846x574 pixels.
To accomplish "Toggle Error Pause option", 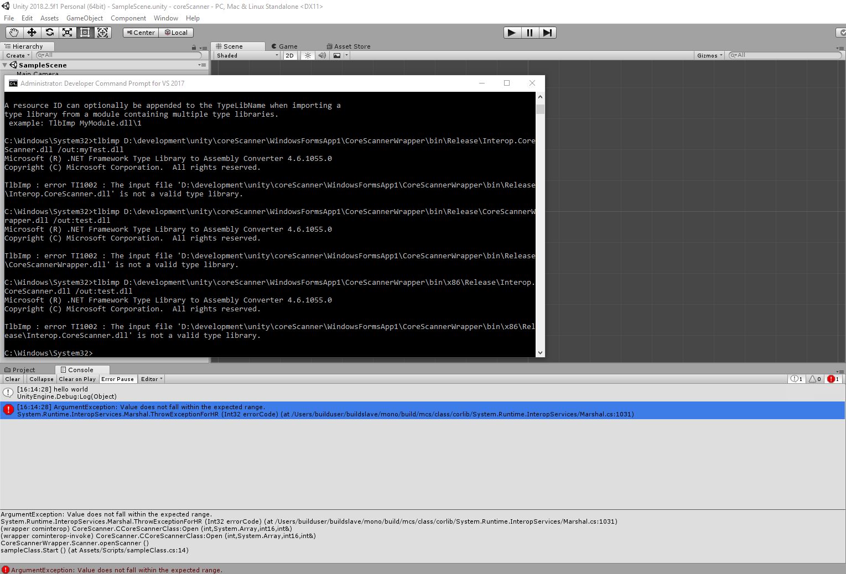I will tap(117, 379).
